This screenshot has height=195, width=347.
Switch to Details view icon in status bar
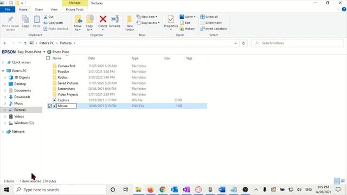(337, 181)
